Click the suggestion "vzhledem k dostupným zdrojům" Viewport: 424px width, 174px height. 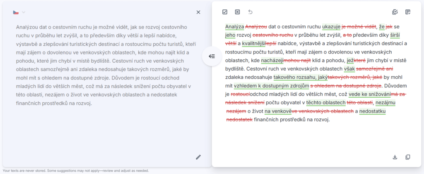[x=271, y=86]
